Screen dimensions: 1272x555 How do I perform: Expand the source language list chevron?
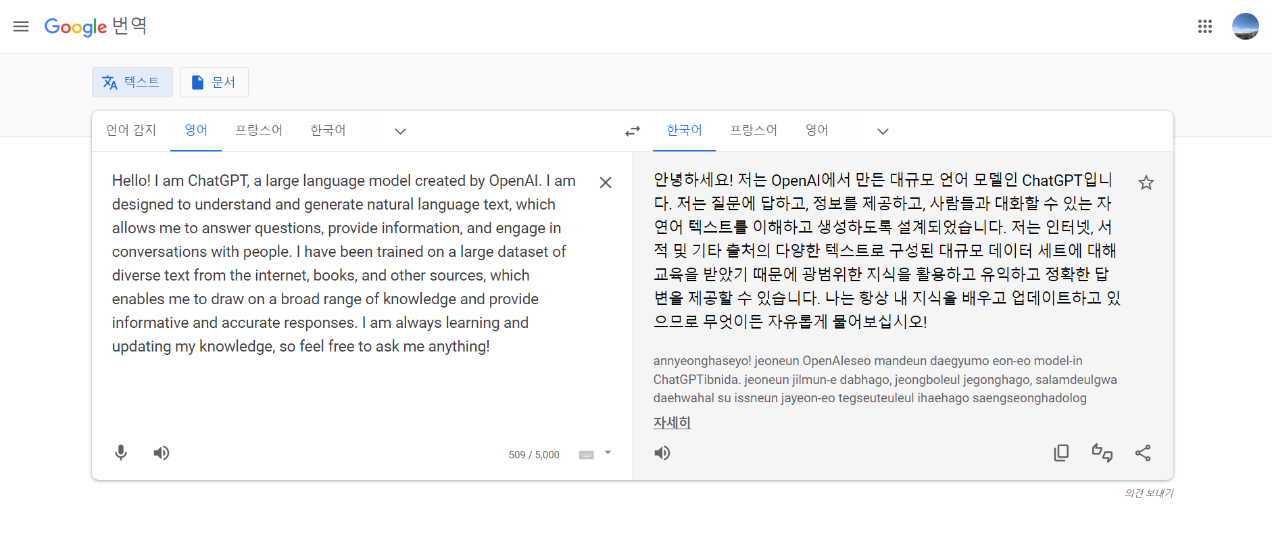pos(400,131)
